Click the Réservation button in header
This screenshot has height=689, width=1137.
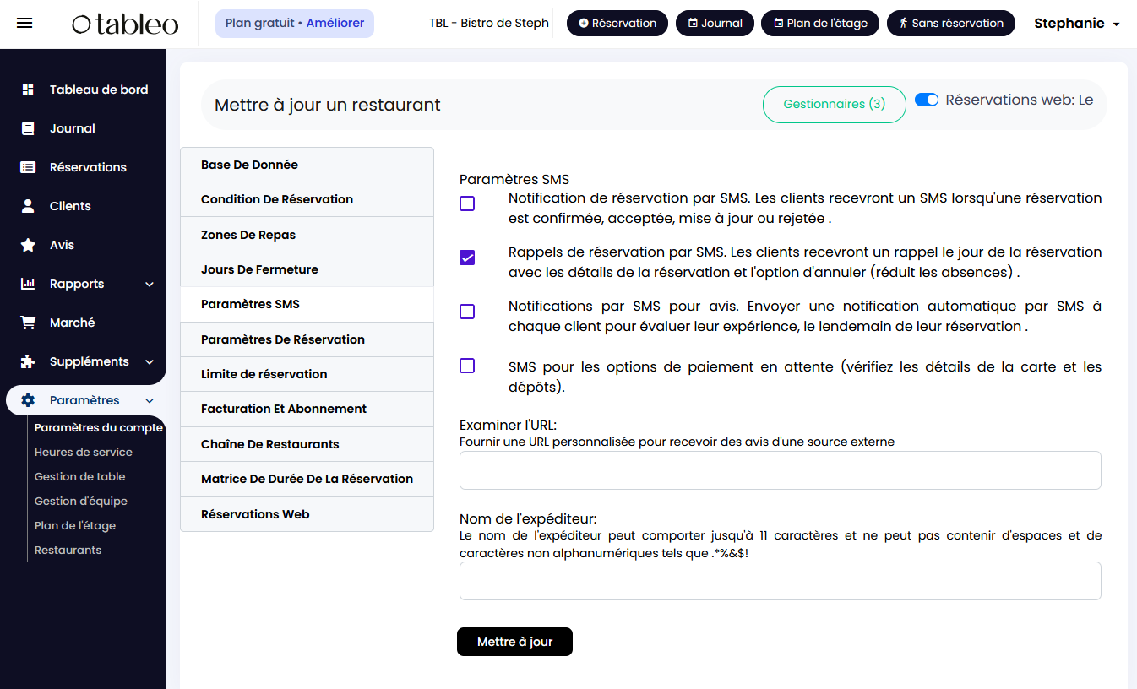[617, 24]
